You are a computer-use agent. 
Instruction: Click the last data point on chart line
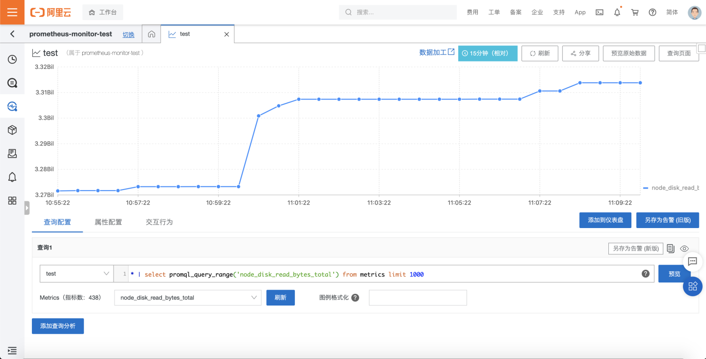coord(640,83)
